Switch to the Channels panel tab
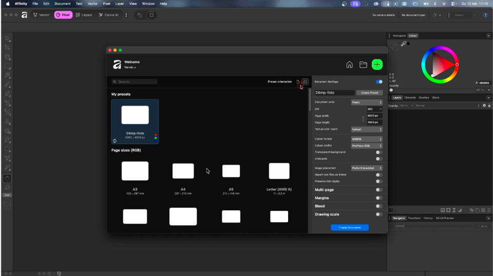The height and width of the screenshot is (276, 493). [x=410, y=97]
